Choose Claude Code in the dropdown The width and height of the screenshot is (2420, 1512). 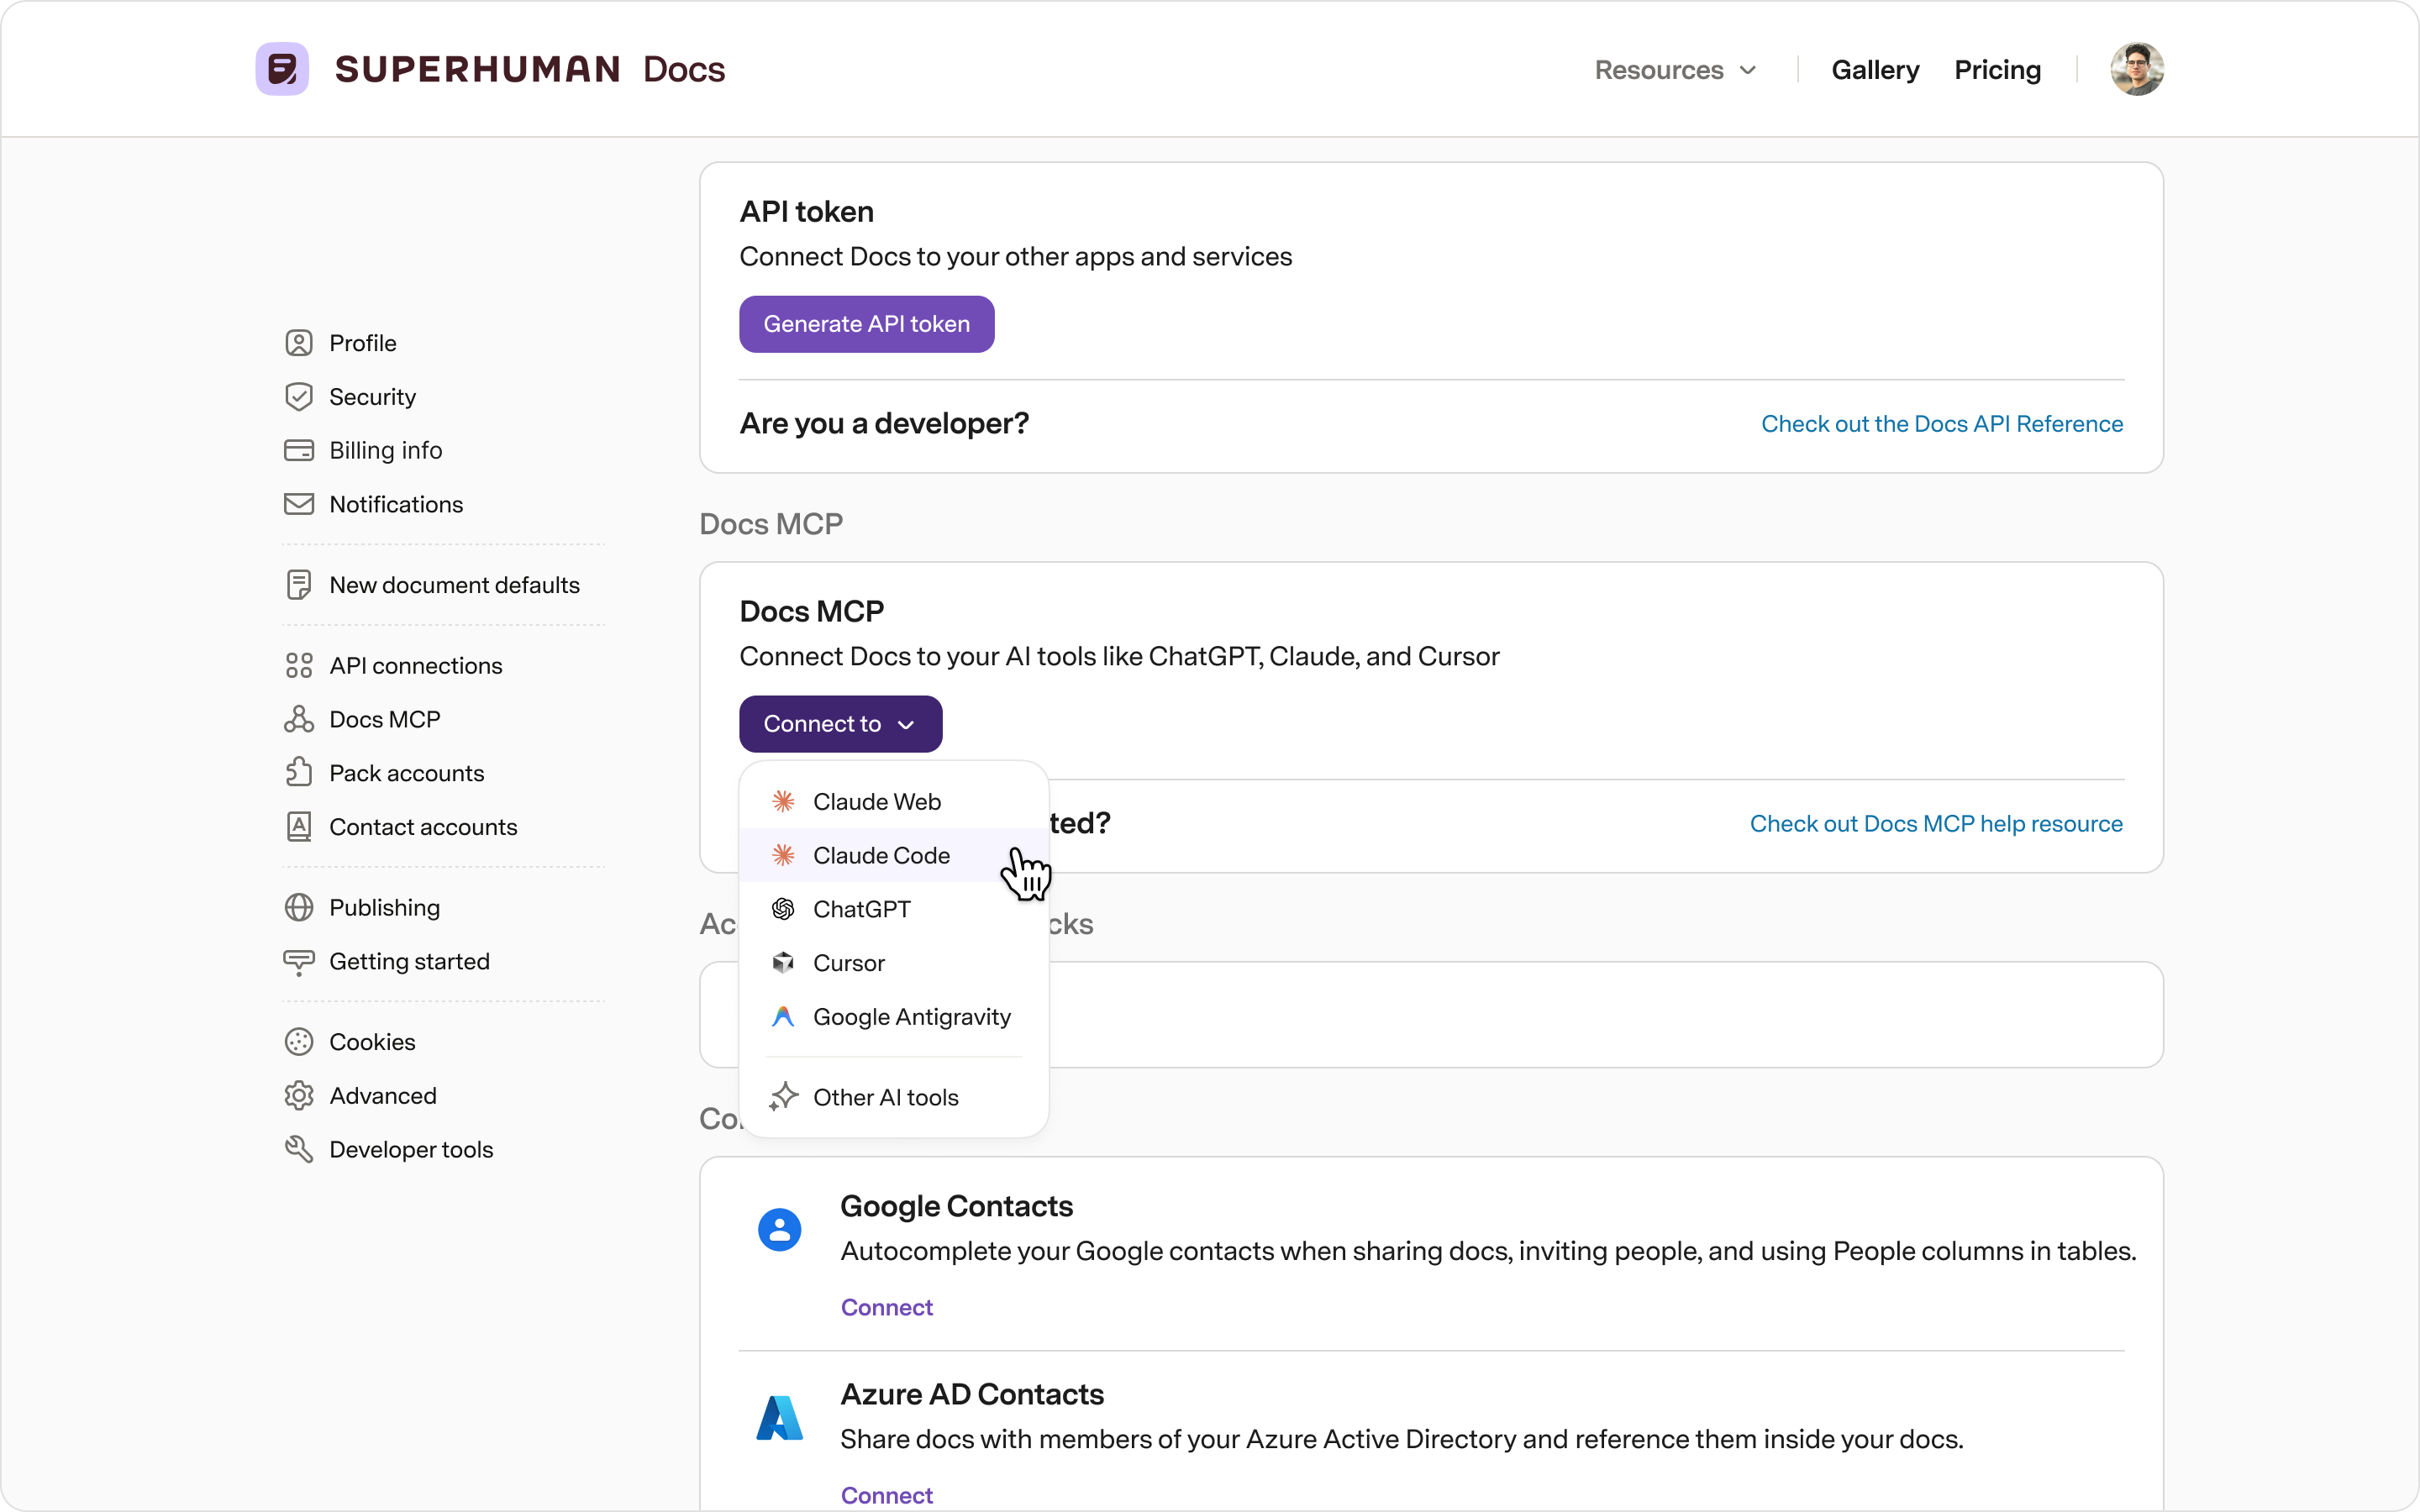pos(894,855)
